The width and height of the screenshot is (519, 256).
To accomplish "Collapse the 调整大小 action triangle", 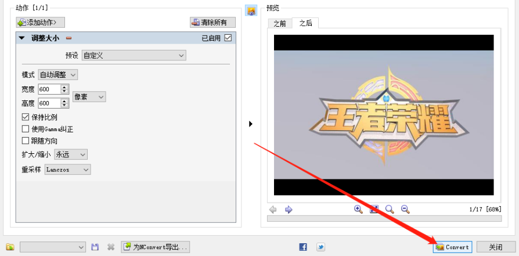I will pyautogui.click(x=22, y=38).
